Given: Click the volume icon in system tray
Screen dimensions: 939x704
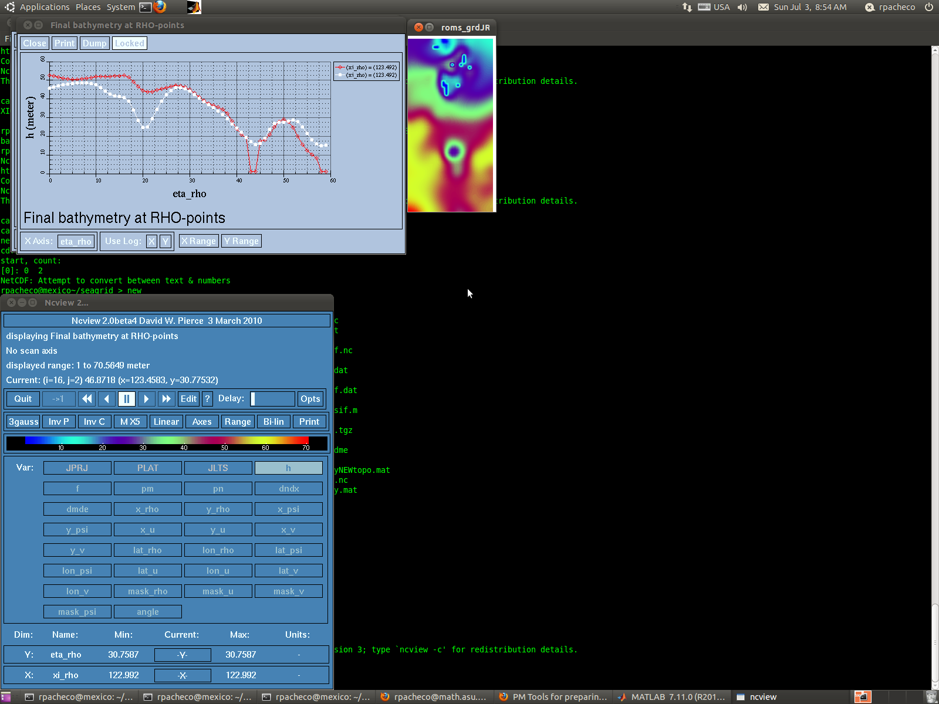Looking at the screenshot, I should (742, 7).
